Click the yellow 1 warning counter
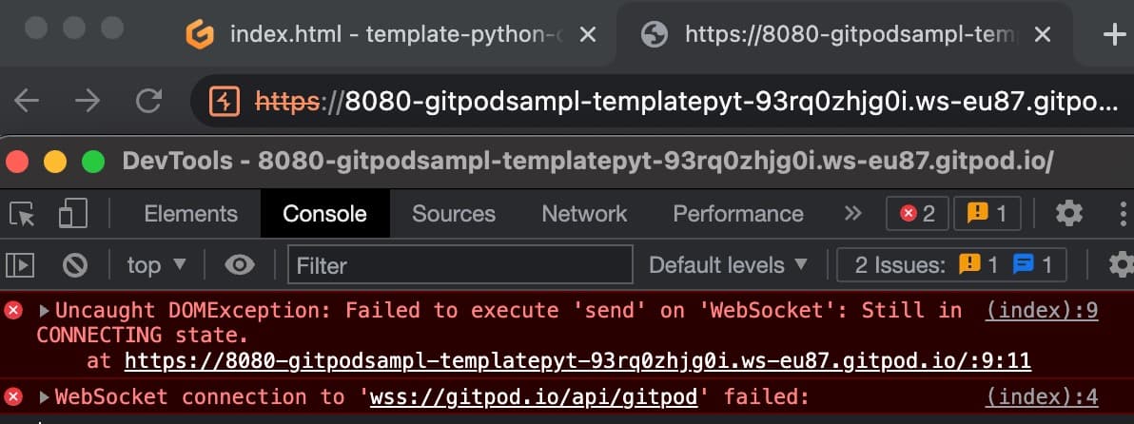The width and height of the screenshot is (1134, 424). (987, 214)
